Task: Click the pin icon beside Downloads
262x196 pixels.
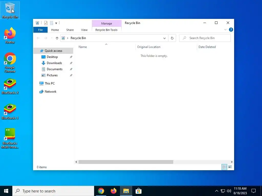Action: click(x=71, y=63)
